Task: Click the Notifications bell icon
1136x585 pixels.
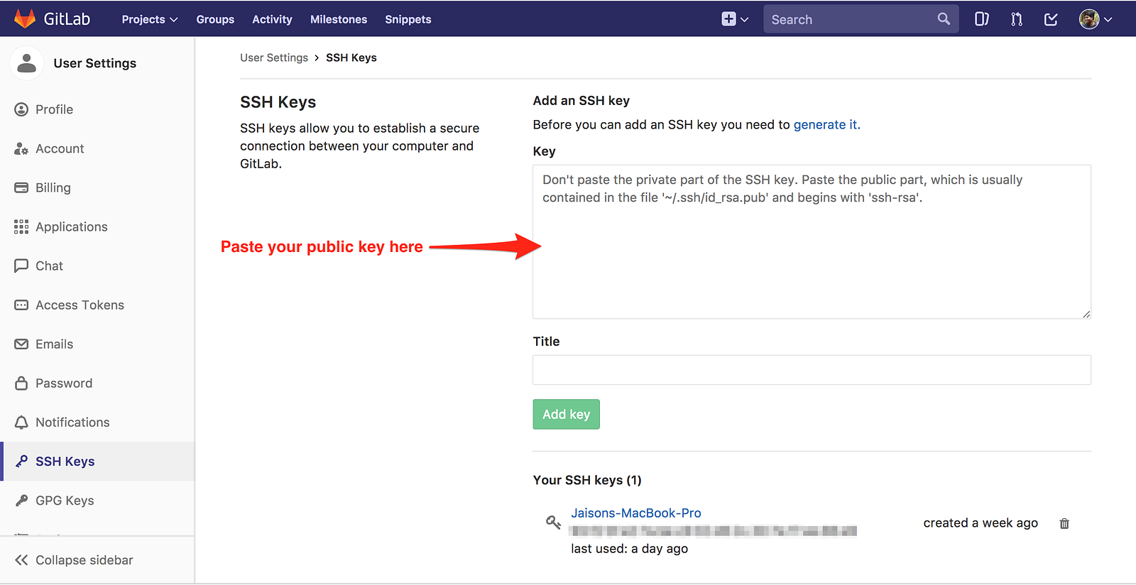Action: 21,422
